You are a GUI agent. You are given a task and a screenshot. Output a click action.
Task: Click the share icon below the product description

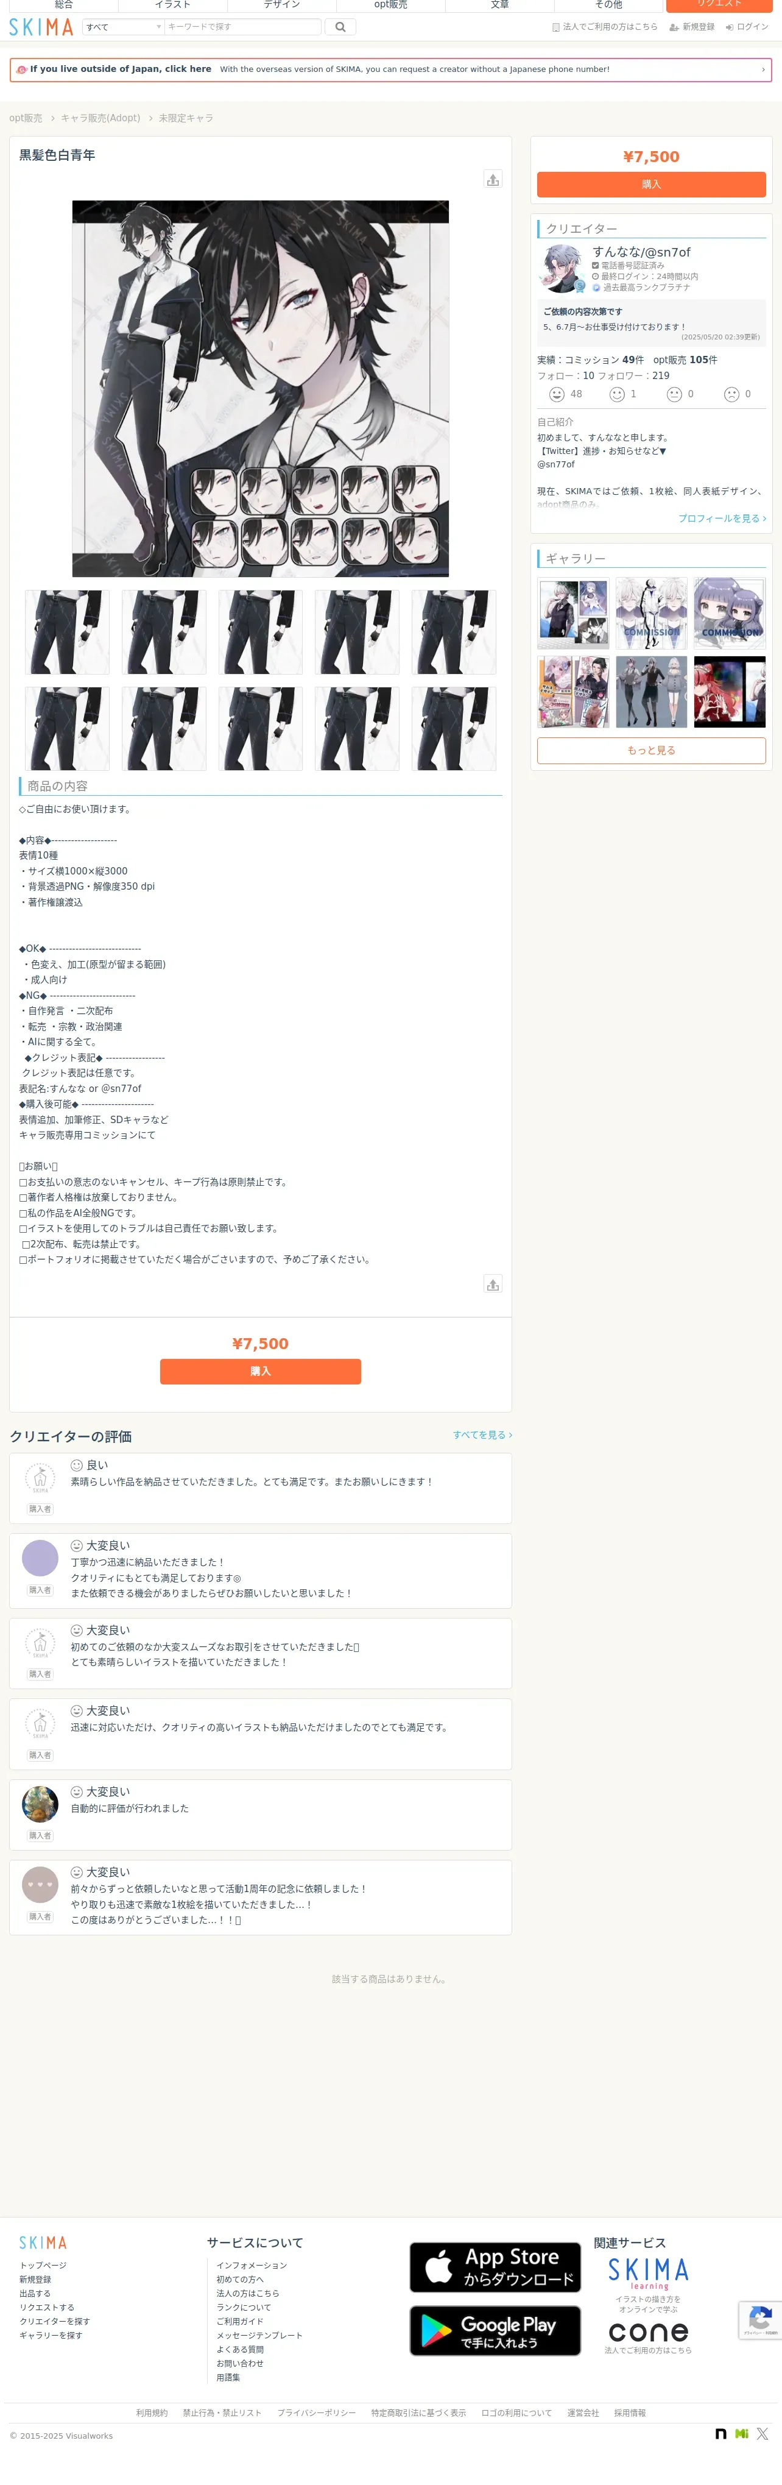493,1284
